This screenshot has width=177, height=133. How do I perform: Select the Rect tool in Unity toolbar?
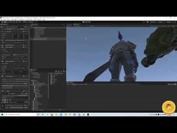[14, 22]
